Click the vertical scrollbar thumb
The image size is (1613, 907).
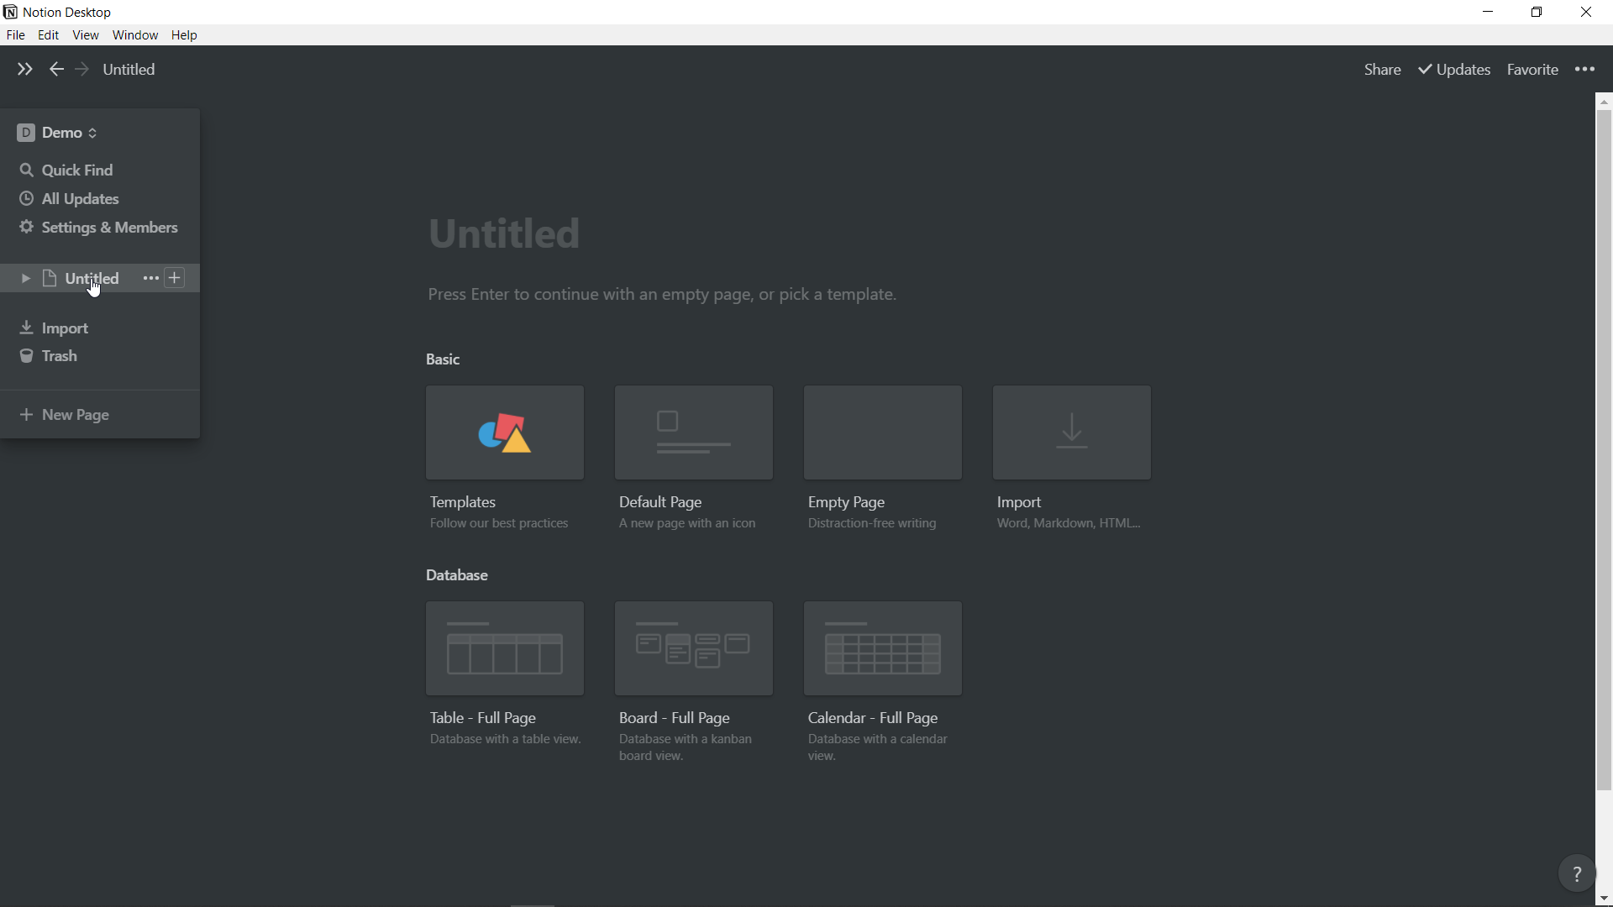pyautogui.click(x=1605, y=450)
